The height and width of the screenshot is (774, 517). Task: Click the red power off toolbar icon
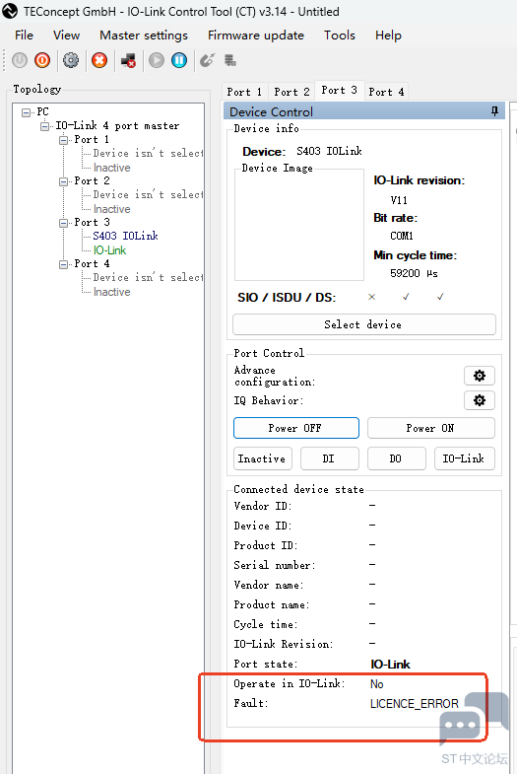pos(42,61)
